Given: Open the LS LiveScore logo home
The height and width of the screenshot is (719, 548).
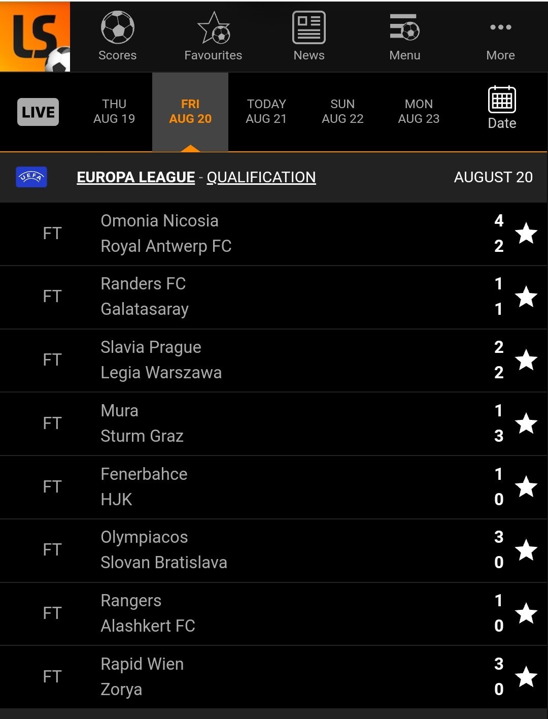Looking at the screenshot, I should 35,36.
